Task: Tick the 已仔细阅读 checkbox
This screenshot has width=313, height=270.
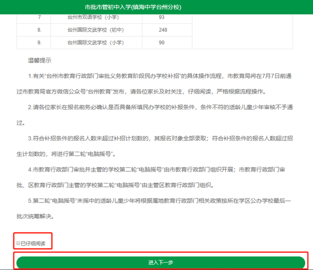Action: pos(18,243)
